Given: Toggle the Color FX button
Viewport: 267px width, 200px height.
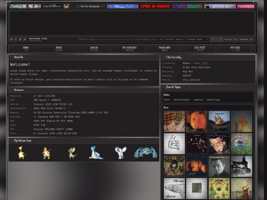Looking at the screenshot, I should (230, 40).
